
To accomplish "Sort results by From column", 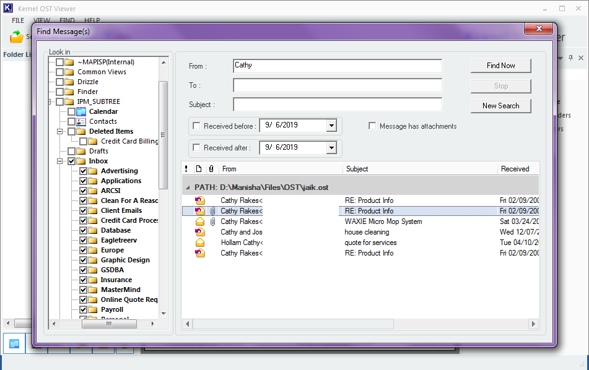I will (281, 169).
